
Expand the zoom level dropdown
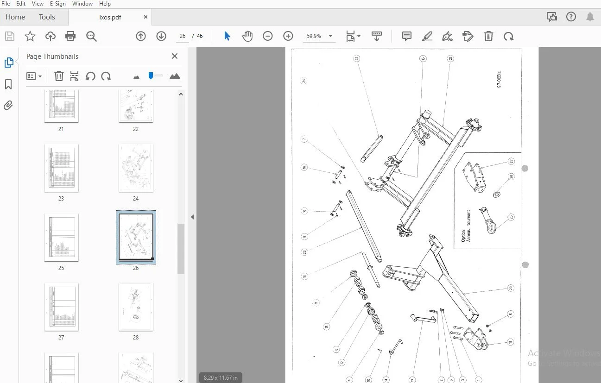(330, 36)
